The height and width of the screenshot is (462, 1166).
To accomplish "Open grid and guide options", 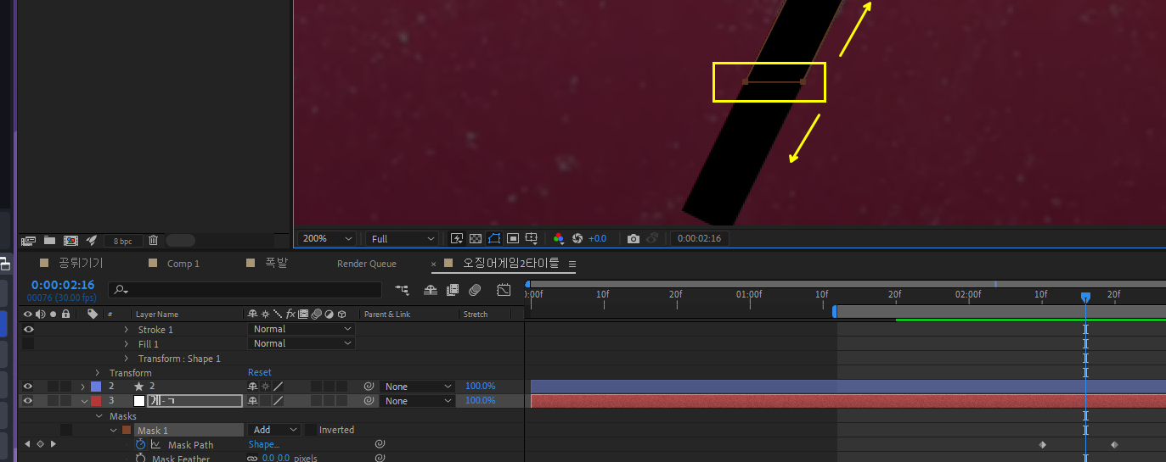I will click(x=532, y=238).
